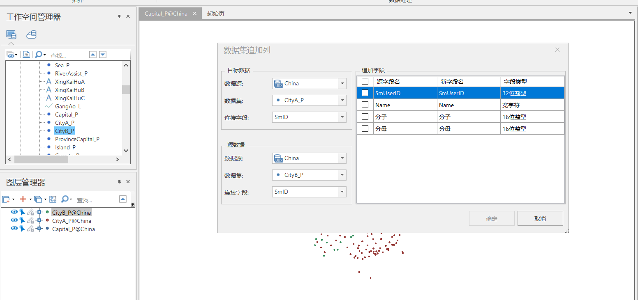Screen dimensions: 638x300
Task: Tick the checkbox for the 分母 field
Action: pyautogui.click(x=365, y=129)
